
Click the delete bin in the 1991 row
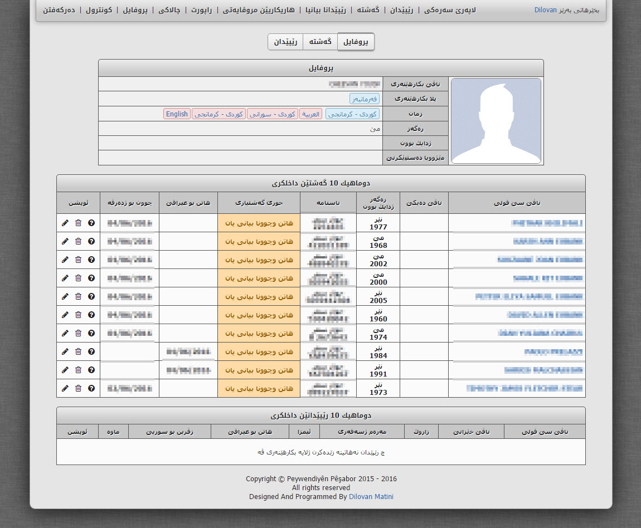click(x=78, y=370)
